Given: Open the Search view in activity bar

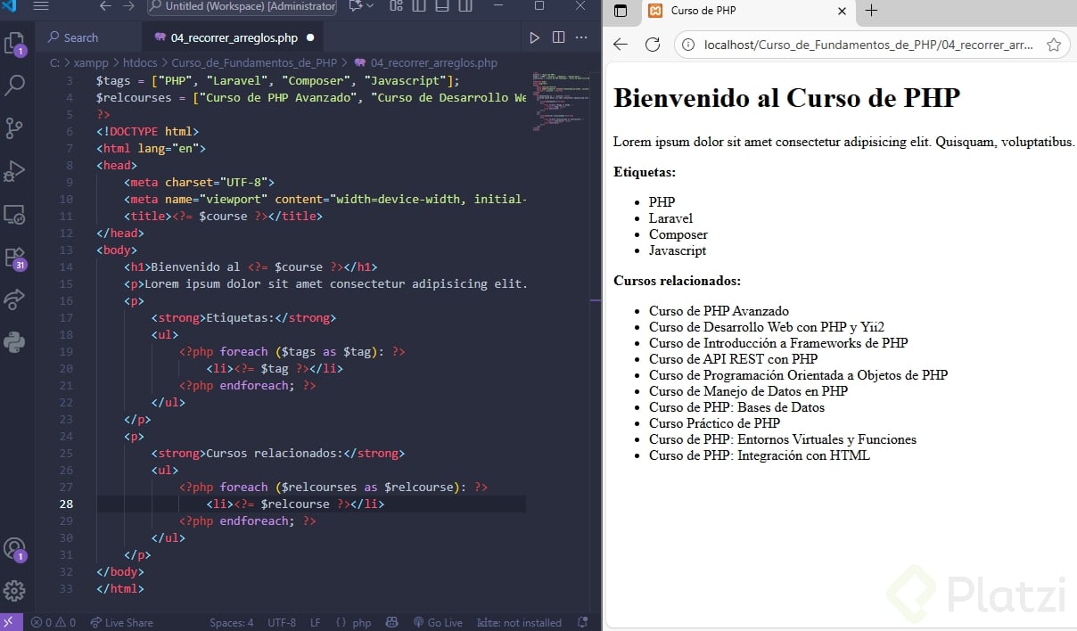Looking at the screenshot, I should click(x=14, y=86).
